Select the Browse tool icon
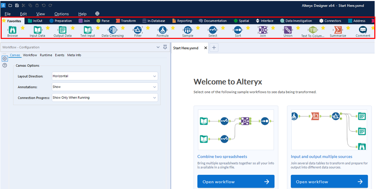The height and width of the screenshot is (189, 376). [13, 30]
